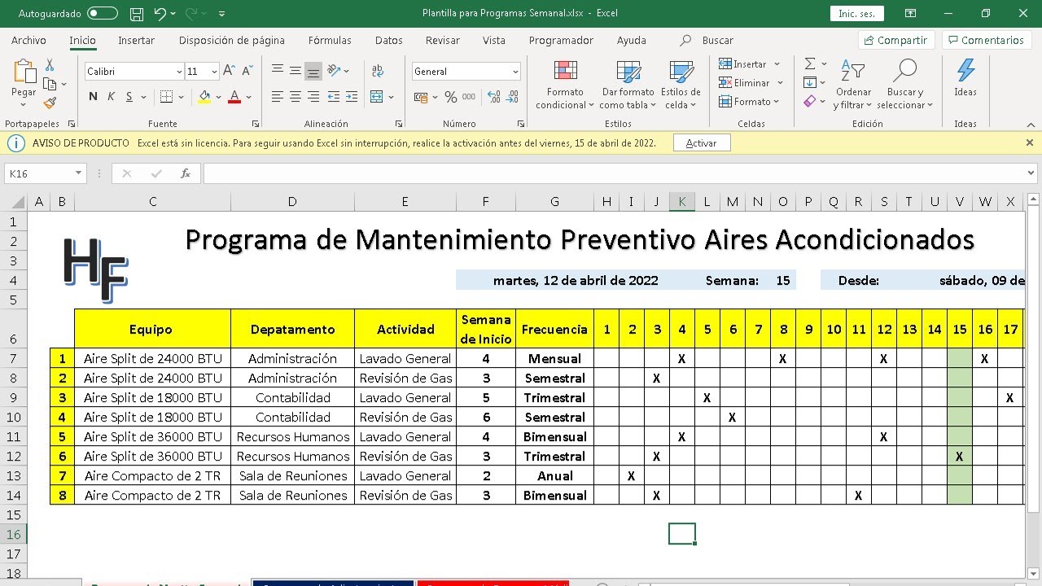The image size is (1042, 586).
Task: Click Eliminar cells button
Action: 745,82
